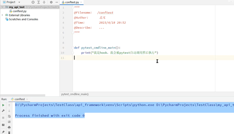Switch to the conftest.py editor tab
Viewport: 234px width, 134px height.
click(x=72, y=2)
